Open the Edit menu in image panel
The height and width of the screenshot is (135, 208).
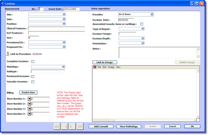pyautogui.click(x=104, y=67)
